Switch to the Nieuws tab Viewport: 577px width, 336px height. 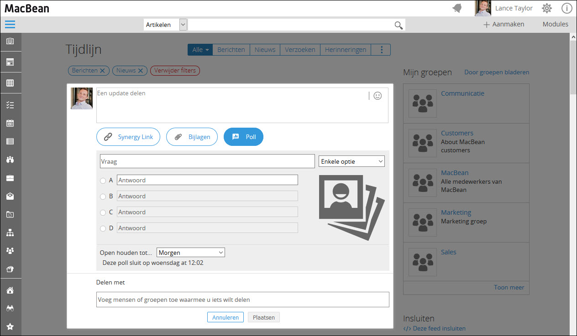265,50
